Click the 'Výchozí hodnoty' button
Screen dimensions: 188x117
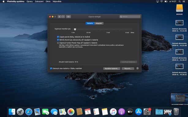(129, 62)
